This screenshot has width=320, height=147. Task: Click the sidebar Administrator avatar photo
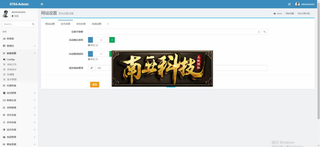click(5, 14)
